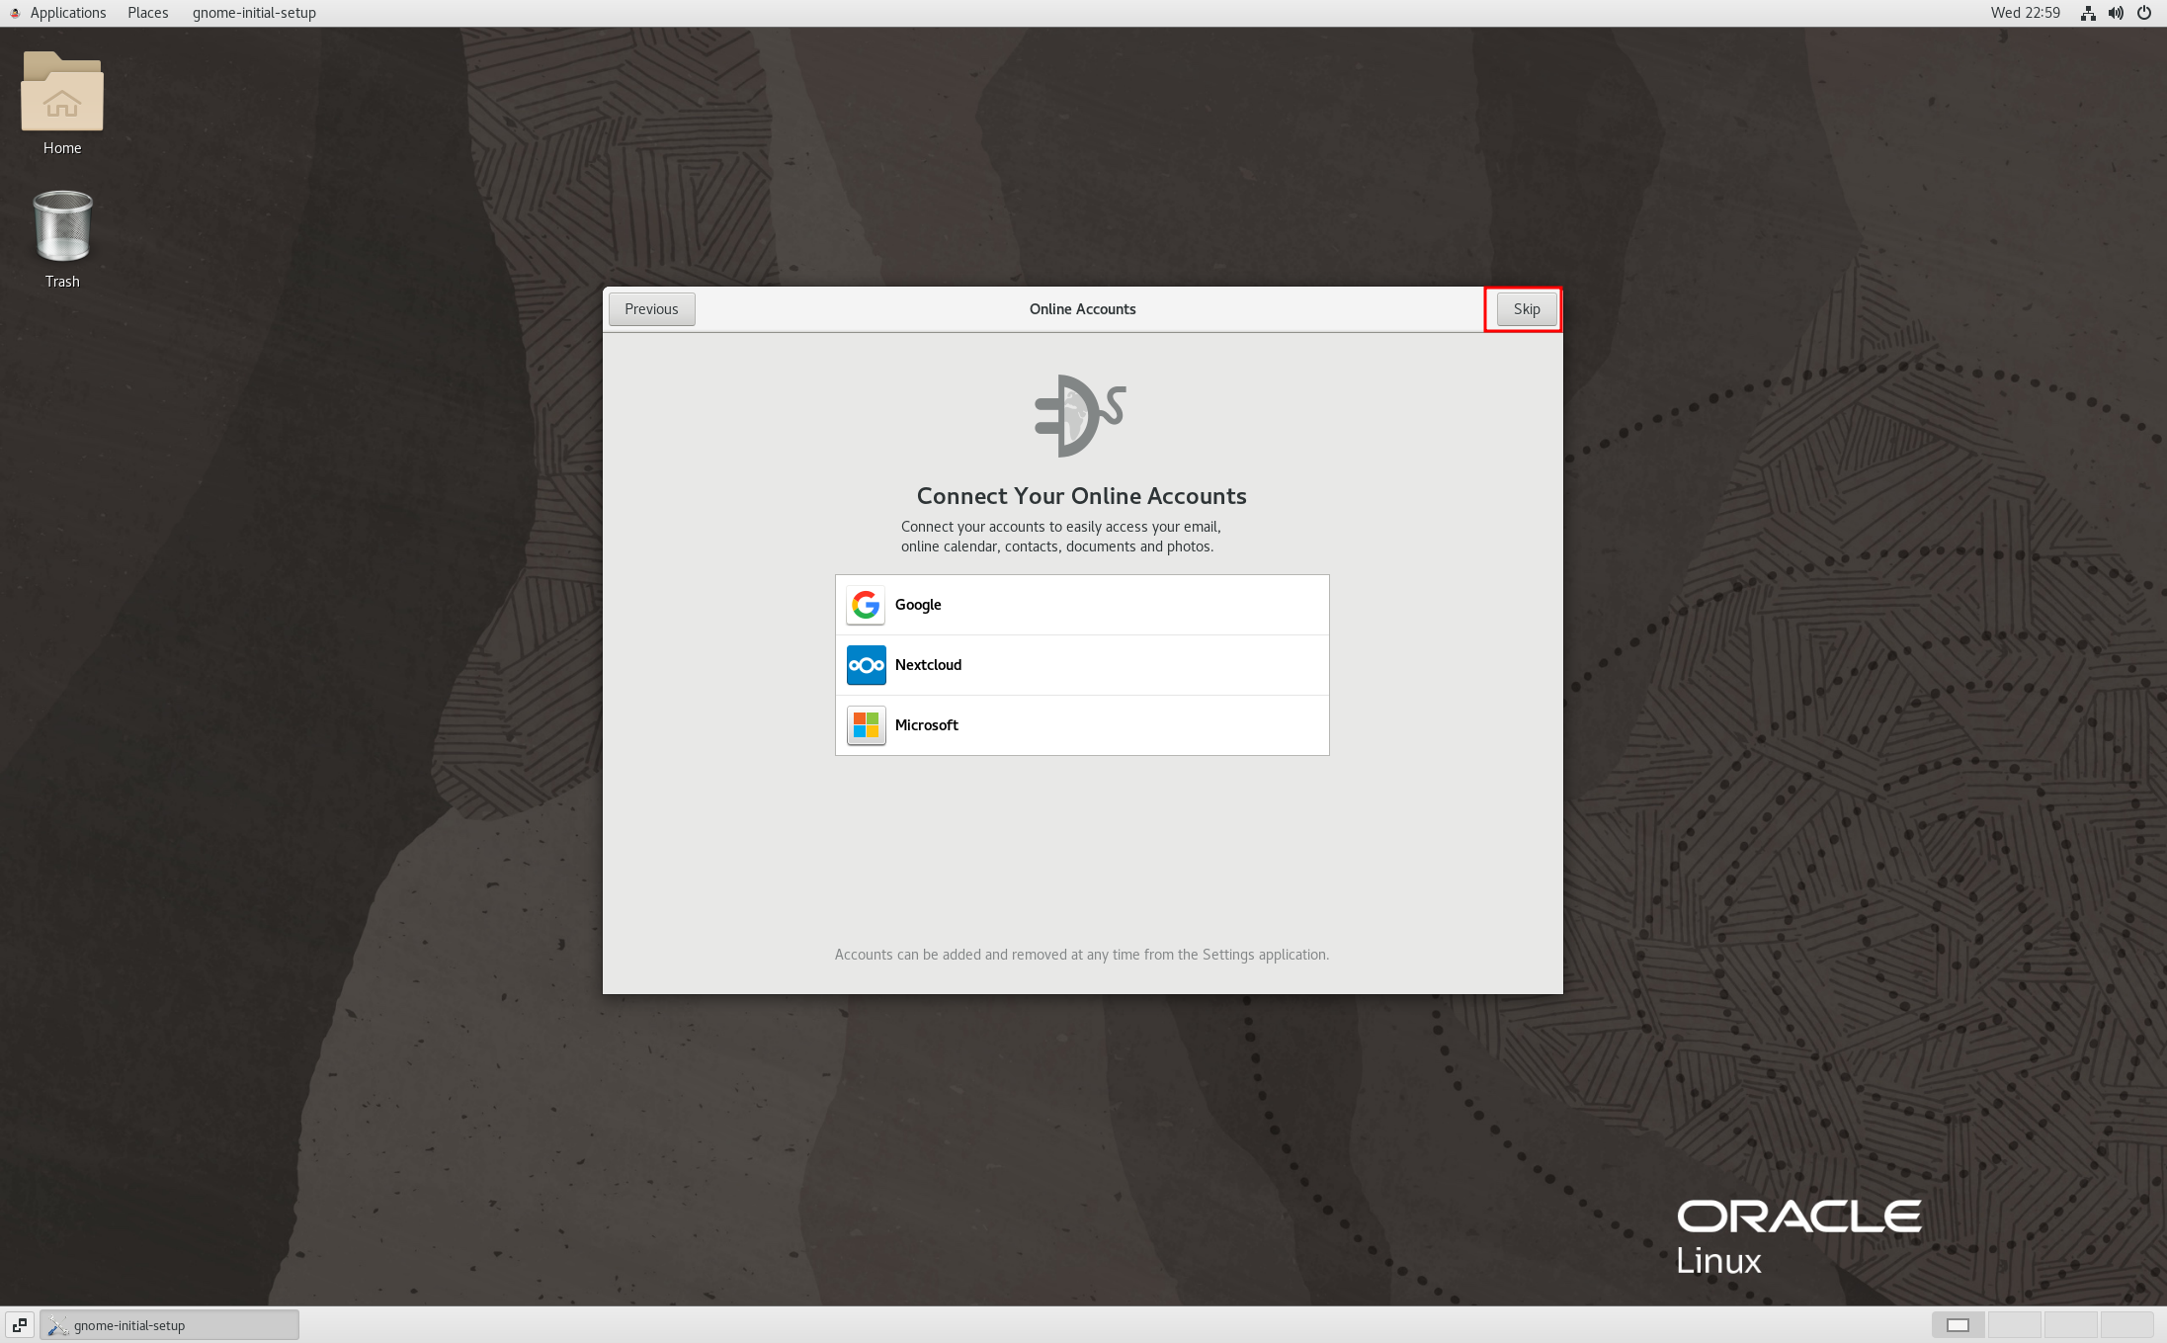This screenshot has height=1343, width=2167.
Task: Select the Nextcloud account row
Action: coord(1082,665)
